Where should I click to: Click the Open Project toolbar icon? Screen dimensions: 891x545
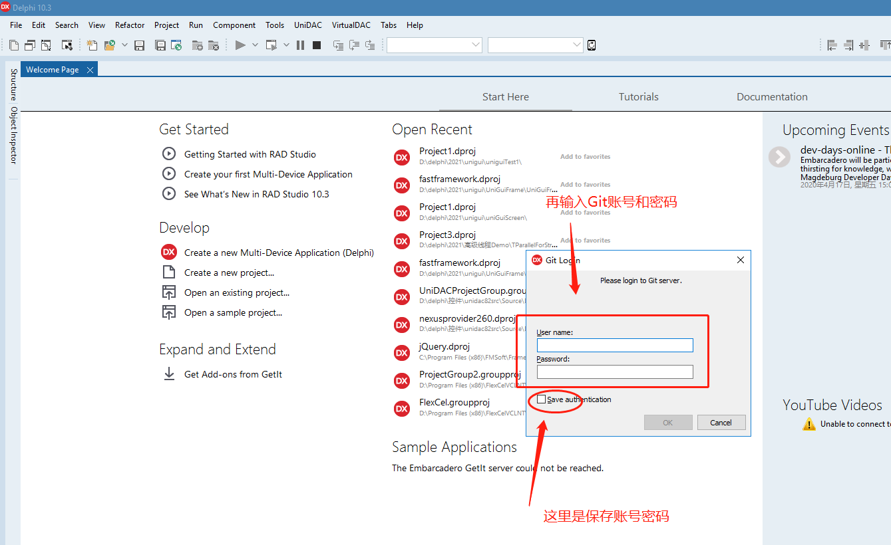[x=176, y=45]
